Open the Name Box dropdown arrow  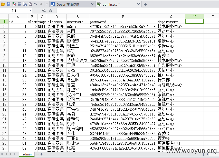point(30,11)
